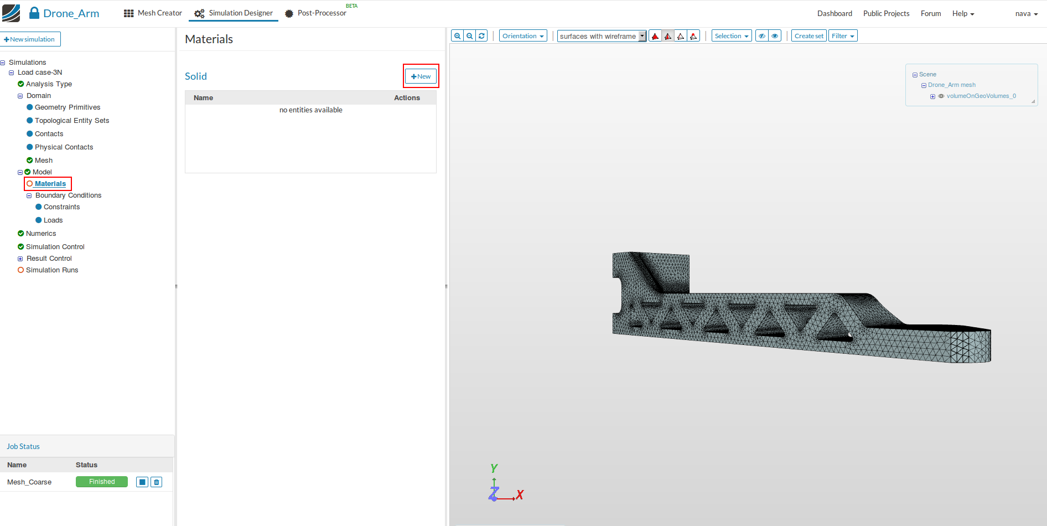Open the Help menu
Image resolution: width=1047 pixels, height=526 pixels.
point(963,13)
